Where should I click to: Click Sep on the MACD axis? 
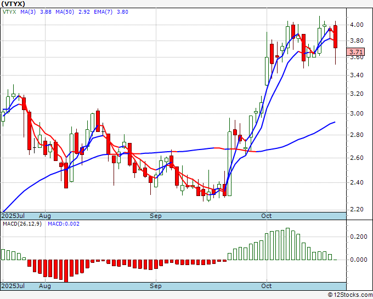[156, 286]
